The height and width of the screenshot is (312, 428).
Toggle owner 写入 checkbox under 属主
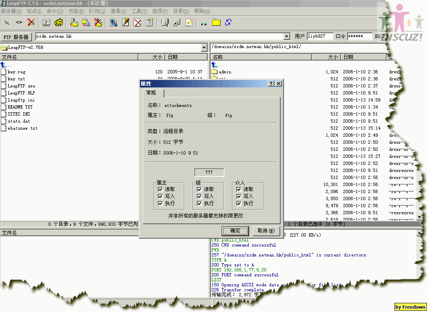click(160, 196)
